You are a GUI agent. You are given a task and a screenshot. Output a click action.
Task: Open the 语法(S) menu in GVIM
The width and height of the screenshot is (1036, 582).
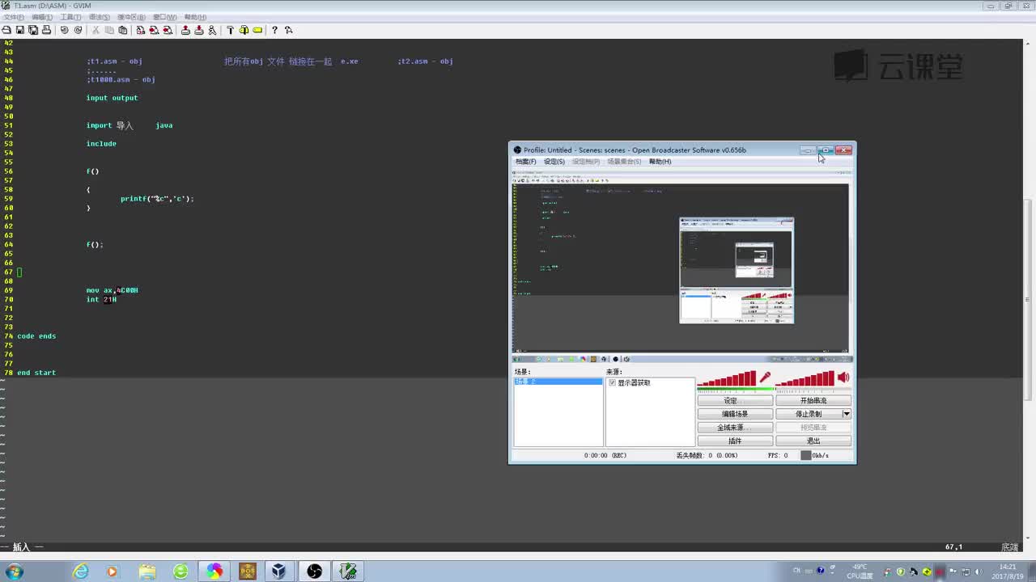pos(99,17)
